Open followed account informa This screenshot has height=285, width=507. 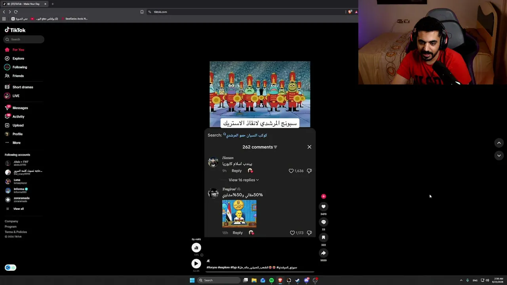[17, 190]
